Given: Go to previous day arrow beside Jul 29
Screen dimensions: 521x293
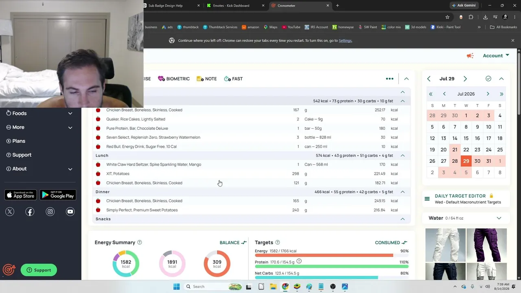Looking at the screenshot, I should [429, 79].
